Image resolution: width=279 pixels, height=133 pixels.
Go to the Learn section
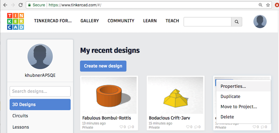(x=150, y=21)
